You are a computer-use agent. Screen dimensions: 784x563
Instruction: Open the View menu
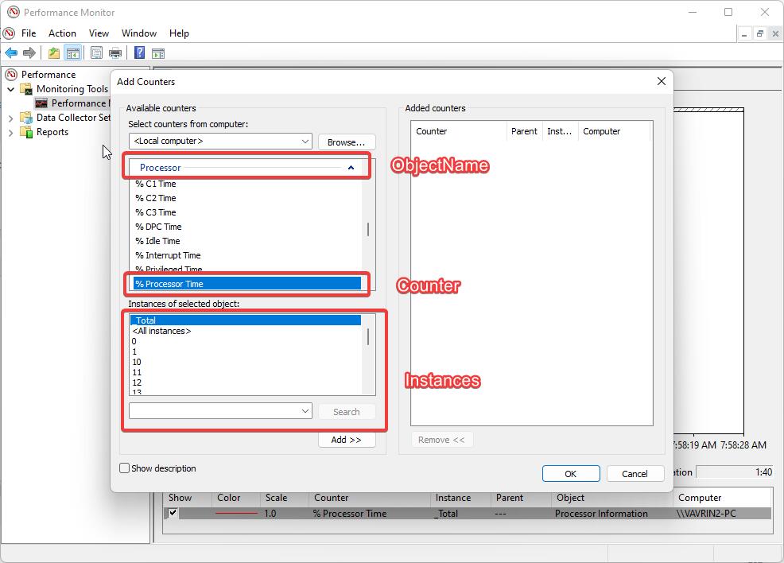click(99, 33)
